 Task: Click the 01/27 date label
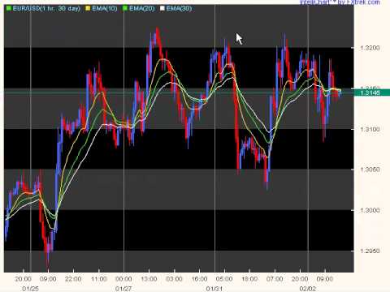tap(123, 289)
